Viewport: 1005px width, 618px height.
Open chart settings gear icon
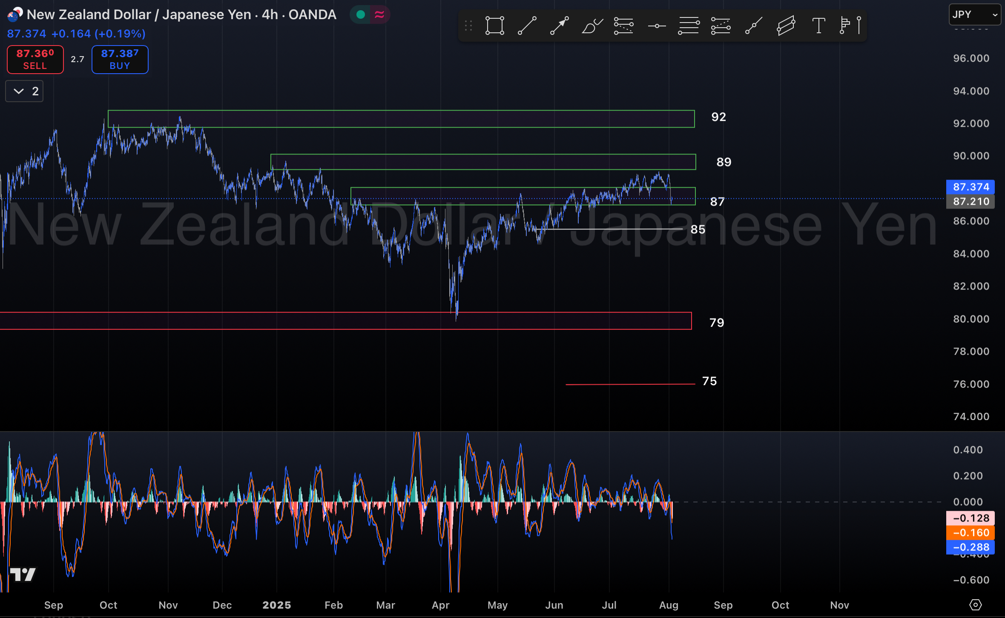point(976,605)
